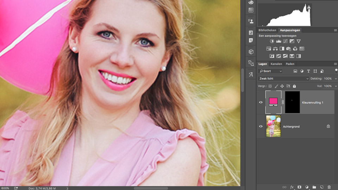
Task: Add a Brightness/Contrast adjustment
Action: [272, 41]
